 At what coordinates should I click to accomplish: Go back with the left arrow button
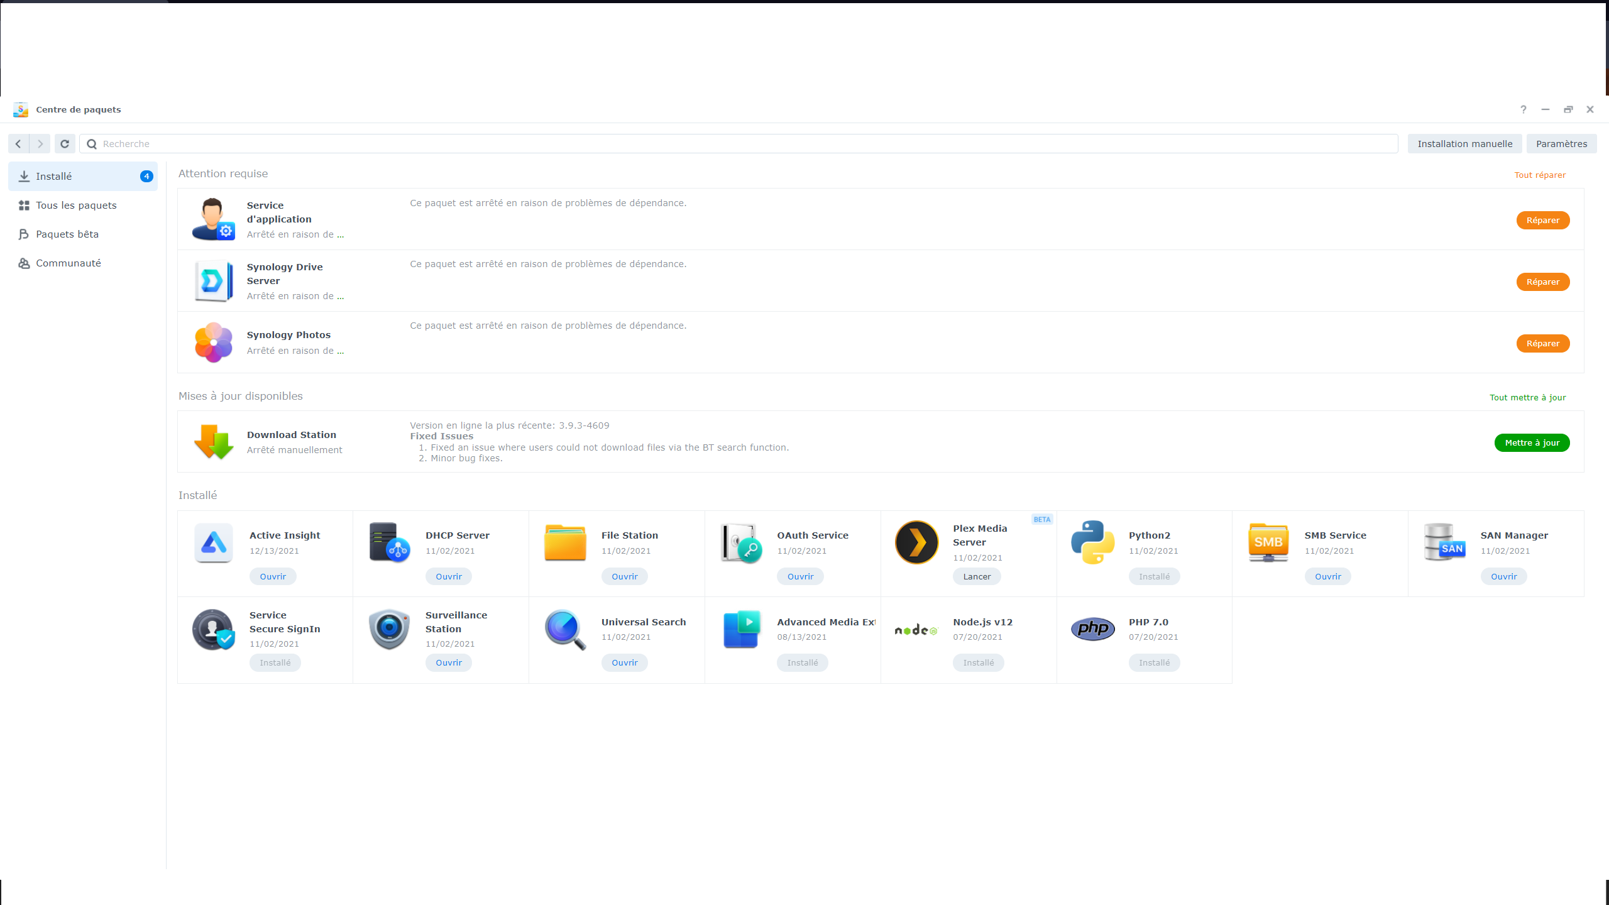click(18, 144)
